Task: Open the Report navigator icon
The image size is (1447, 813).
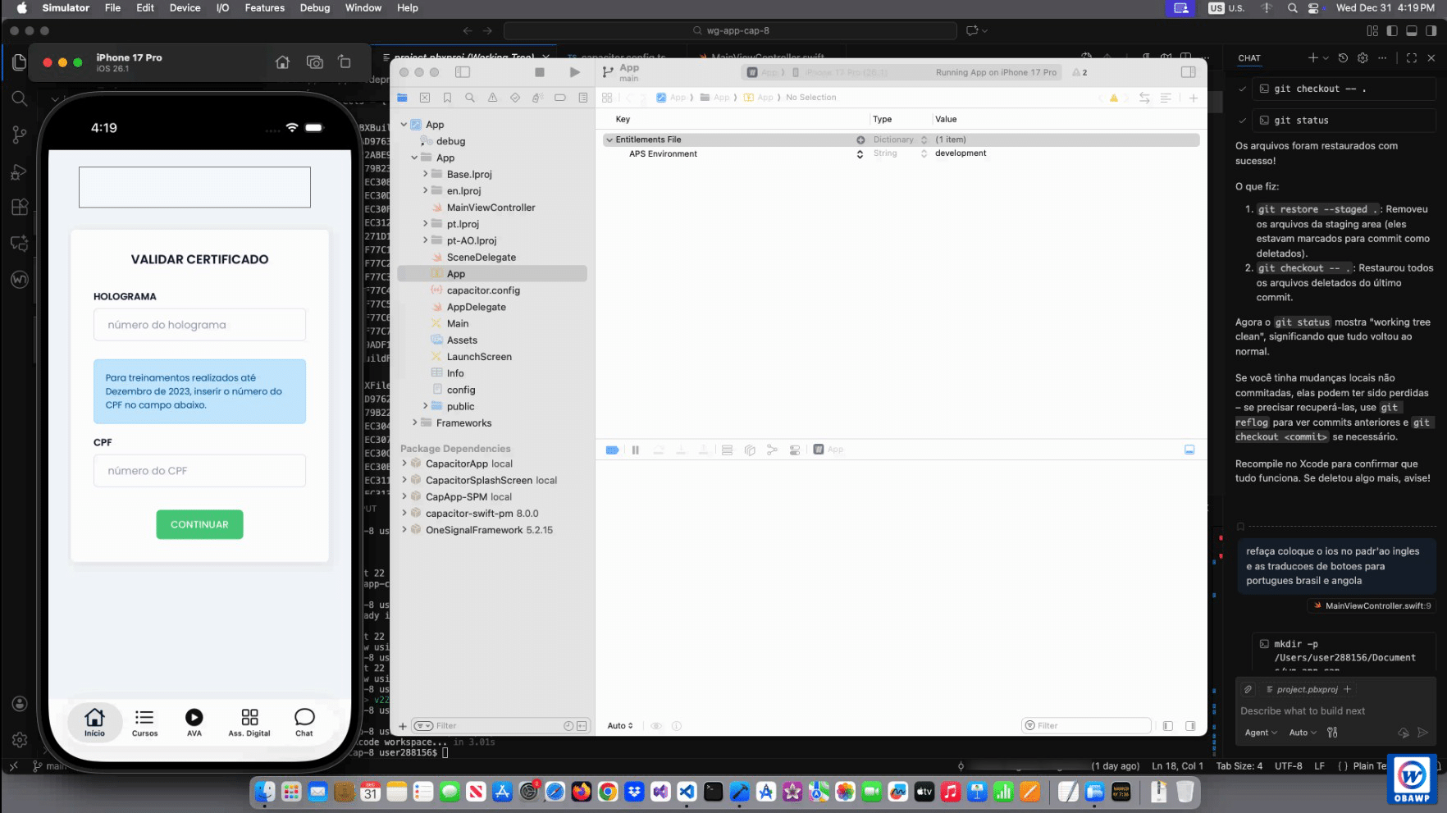Action: point(582,97)
